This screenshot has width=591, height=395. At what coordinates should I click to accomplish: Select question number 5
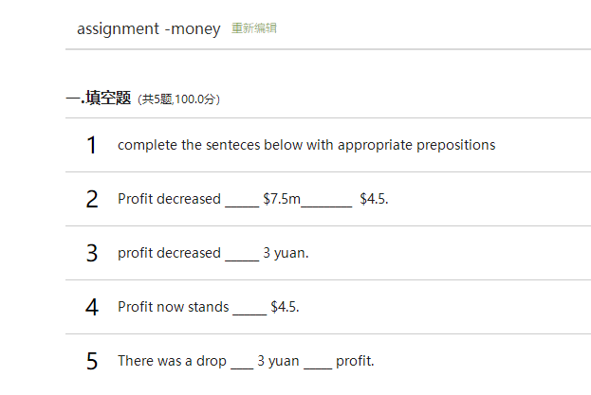(x=91, y=361)
